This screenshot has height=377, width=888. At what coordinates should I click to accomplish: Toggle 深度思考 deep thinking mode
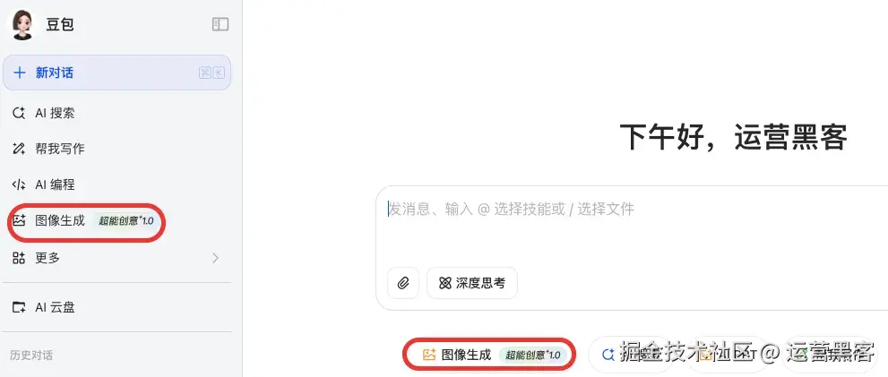pos(471,282)
